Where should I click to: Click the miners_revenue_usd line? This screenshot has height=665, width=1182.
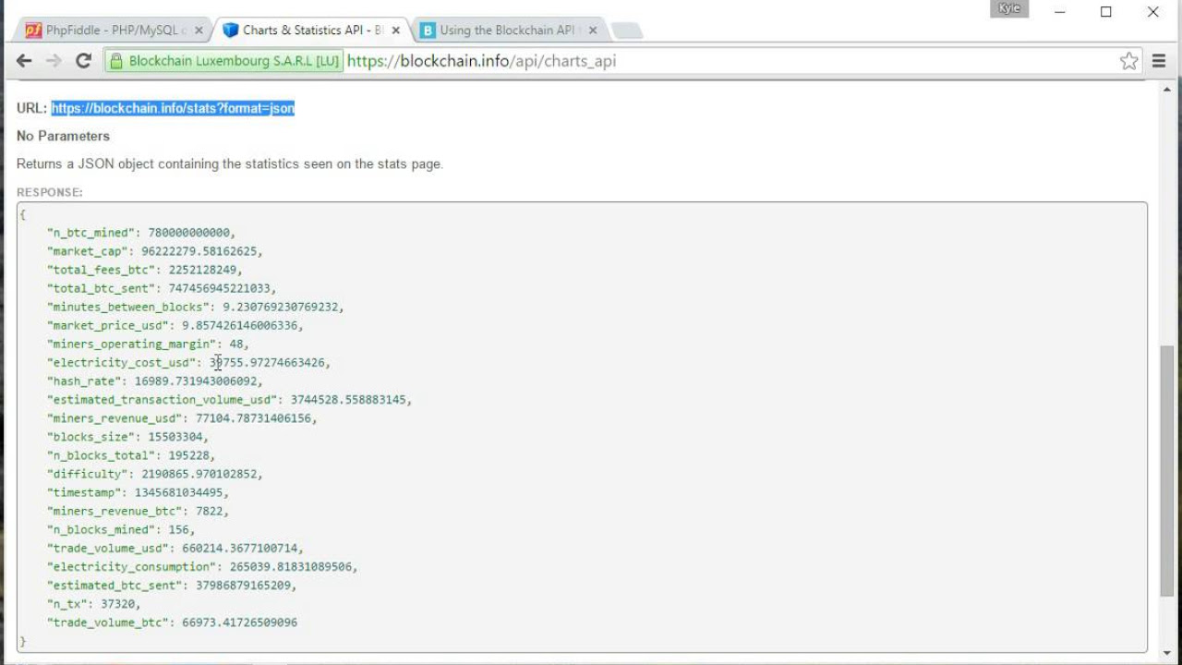click(182, 417)
